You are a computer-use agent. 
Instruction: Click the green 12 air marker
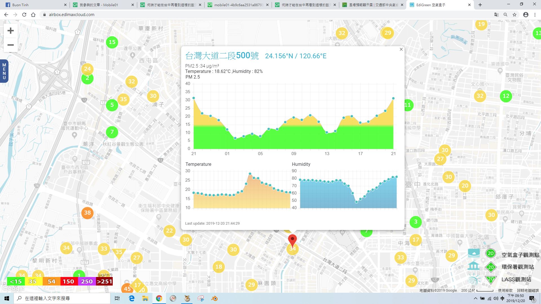[x=506, y=96]
